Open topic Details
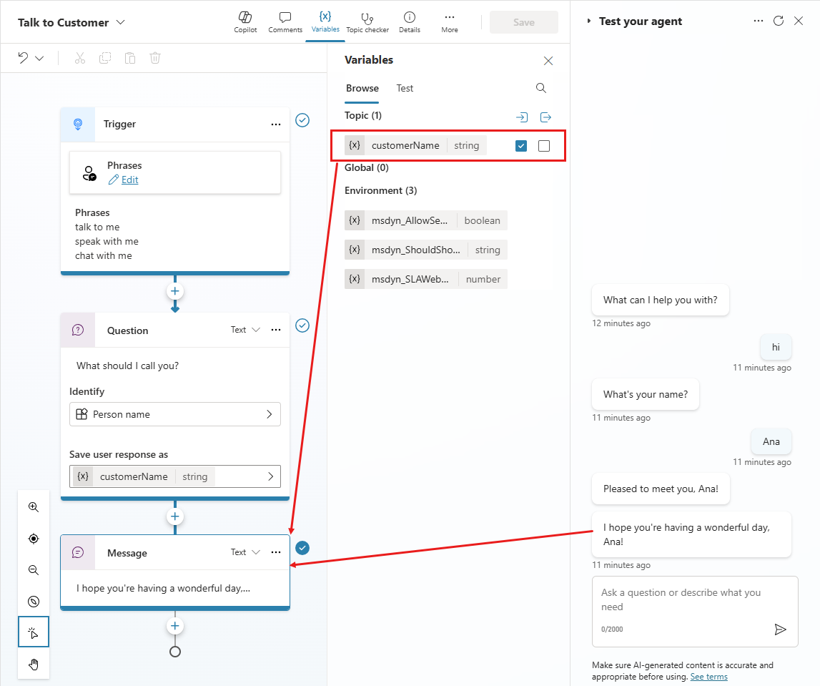Image resolution: width=820 pixels, height=686 pixels. 410,22
